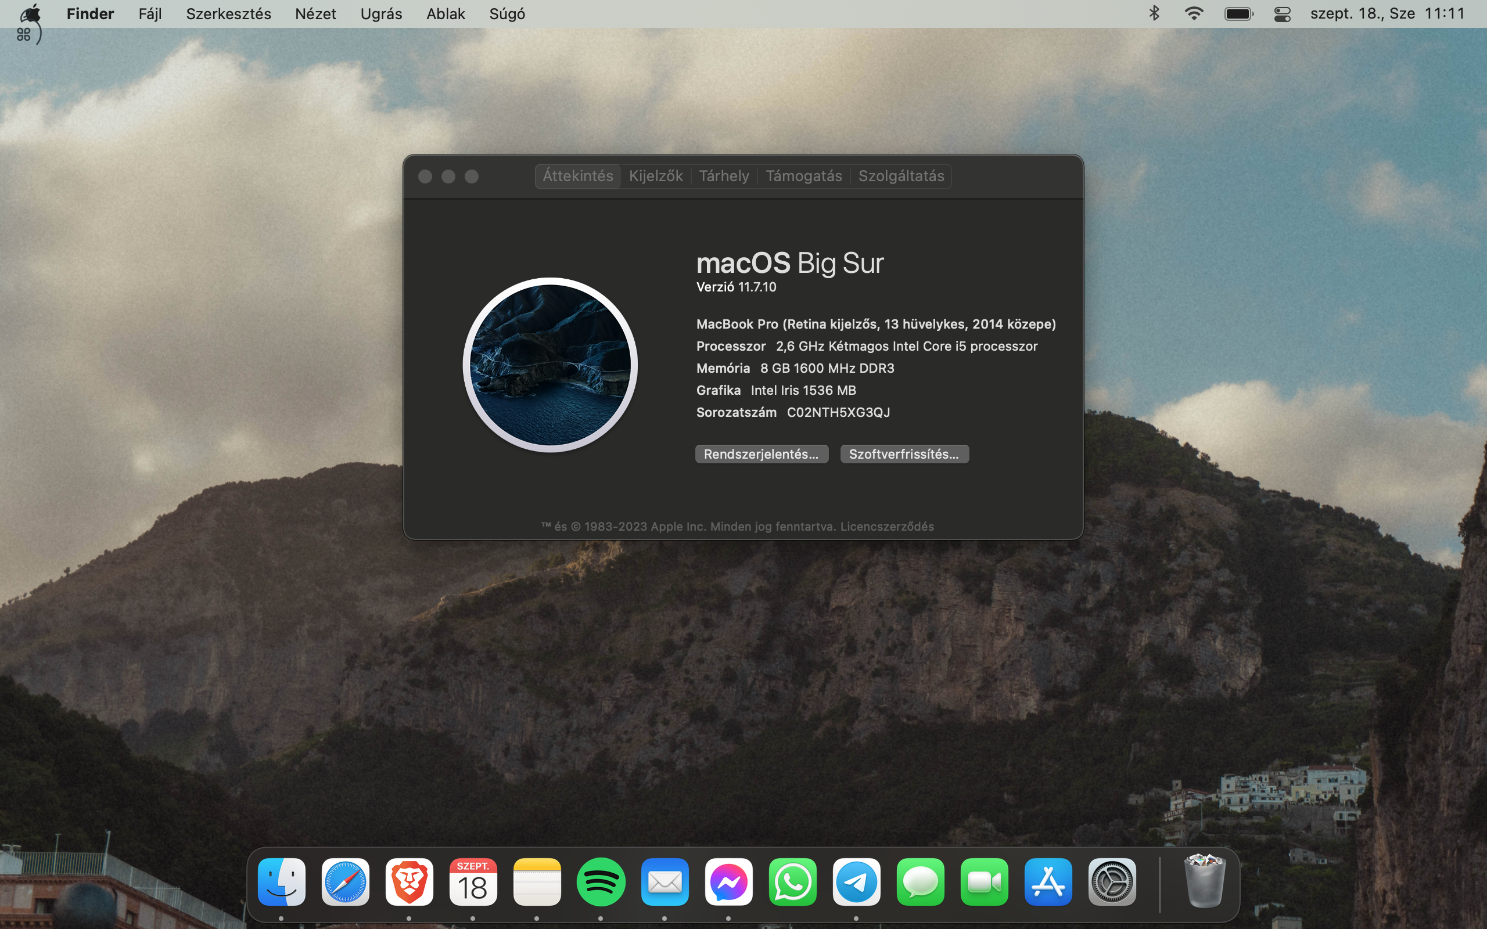Viewport: 1487px width, 929px height.
Task: Switch to the Támogatás tab
Action: click(x=804, y=177)
